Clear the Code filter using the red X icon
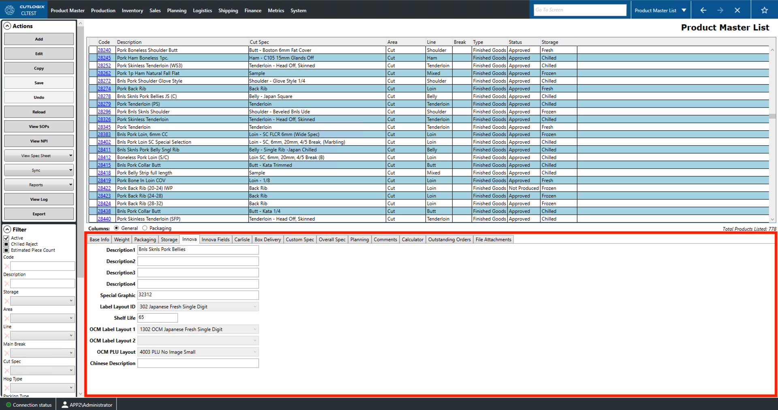The height and width of the screenshot is (410, 778). [x=6, y=266]
